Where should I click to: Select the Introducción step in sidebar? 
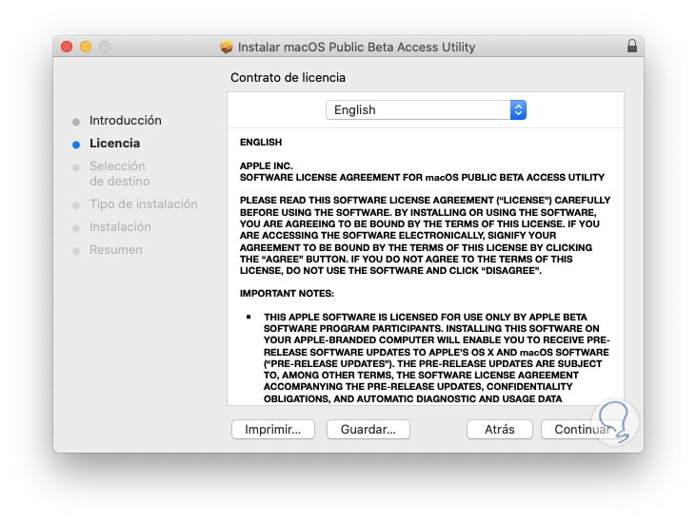pyautogui.click(x=126, y=121)
